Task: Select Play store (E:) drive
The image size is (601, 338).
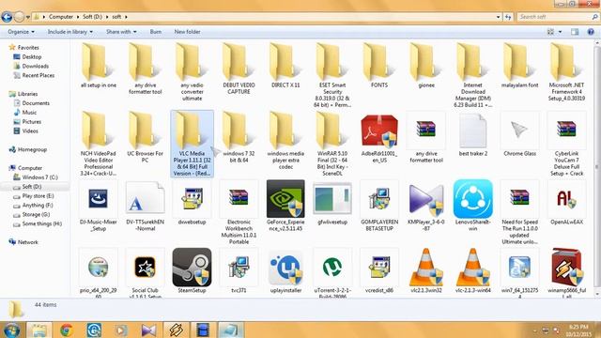Action: click(38, 196)
